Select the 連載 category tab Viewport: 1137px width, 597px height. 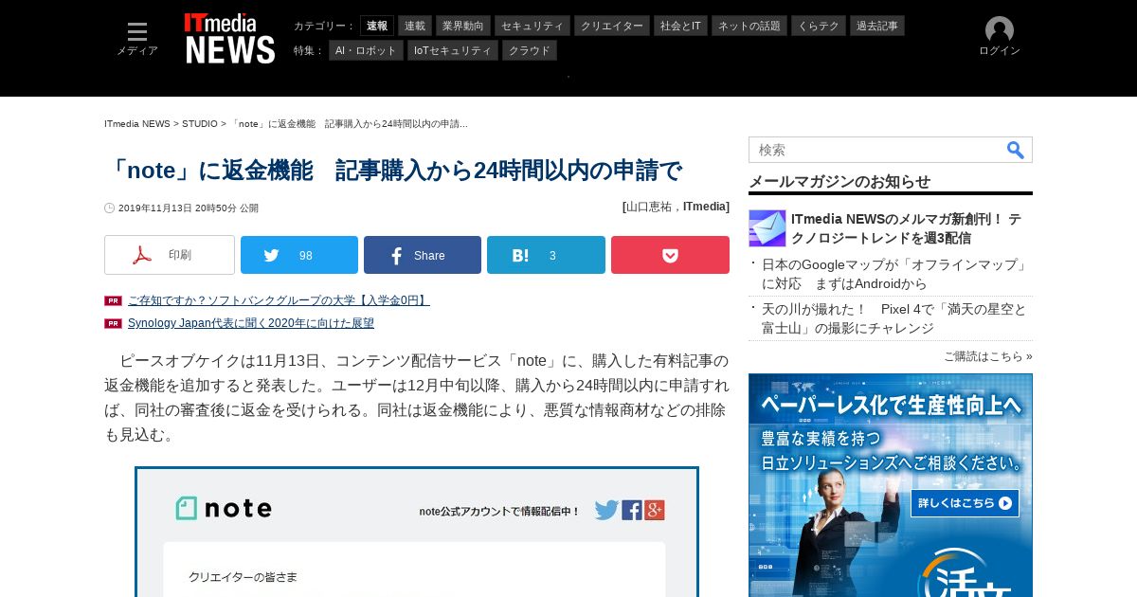(x=415, y=26)
